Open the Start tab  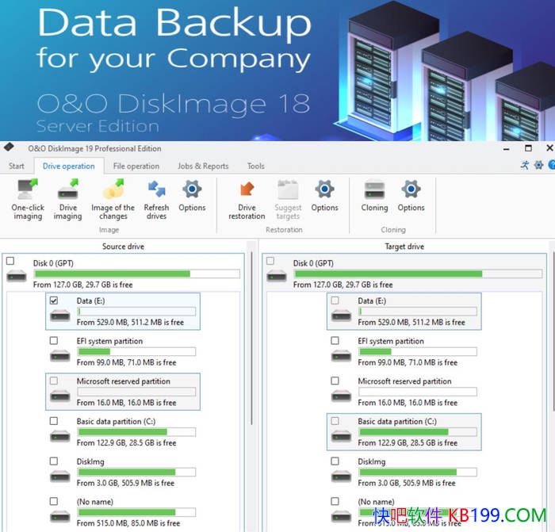pyautogui.click(x=17, y=166)
